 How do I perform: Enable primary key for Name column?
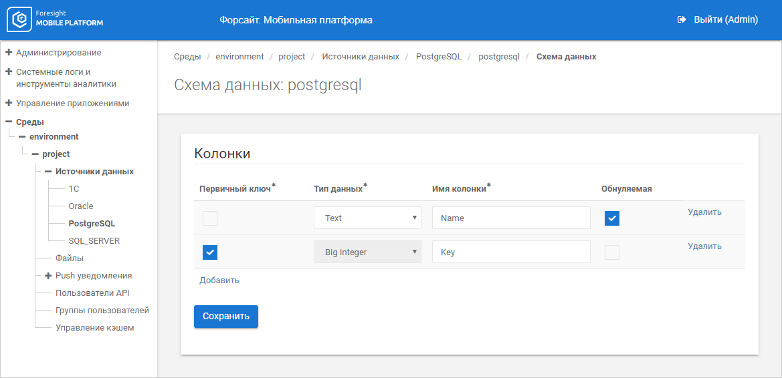tap(210, 218)
